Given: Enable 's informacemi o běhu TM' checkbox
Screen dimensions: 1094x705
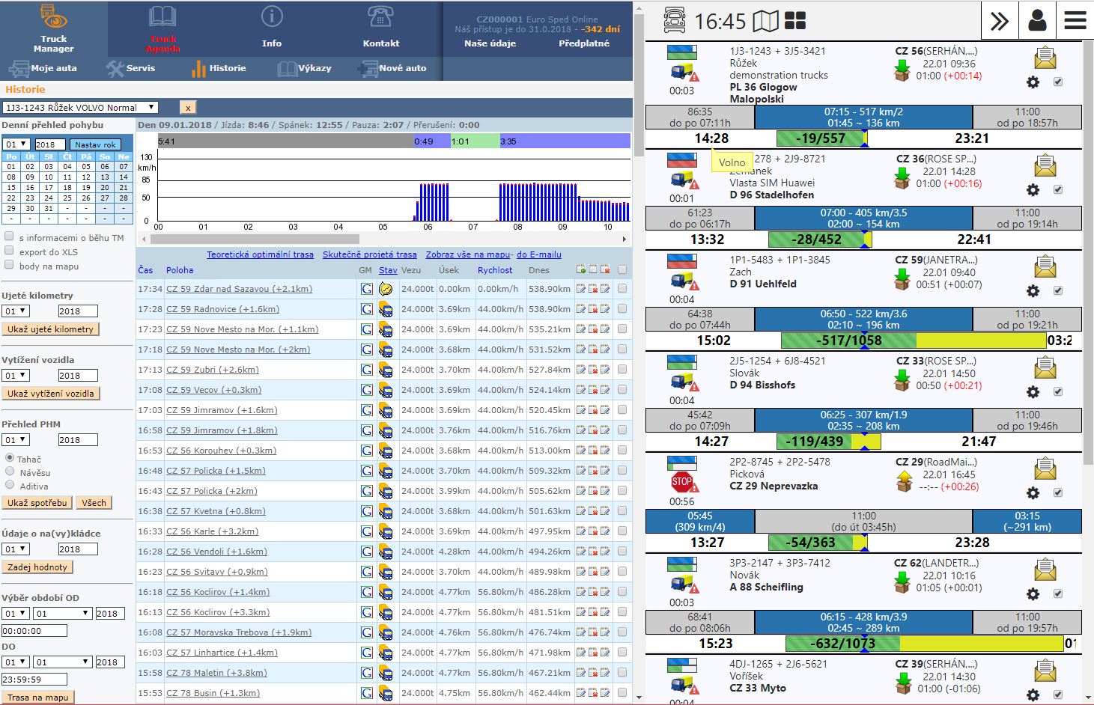Looking at the screenshot, I should [9, 236].
